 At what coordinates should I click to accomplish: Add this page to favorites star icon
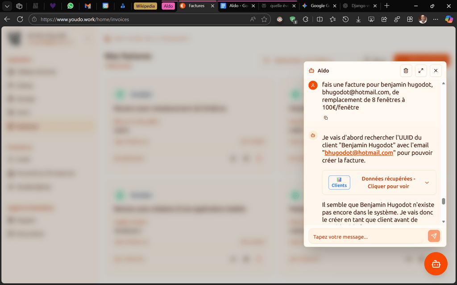pos(264,20)
